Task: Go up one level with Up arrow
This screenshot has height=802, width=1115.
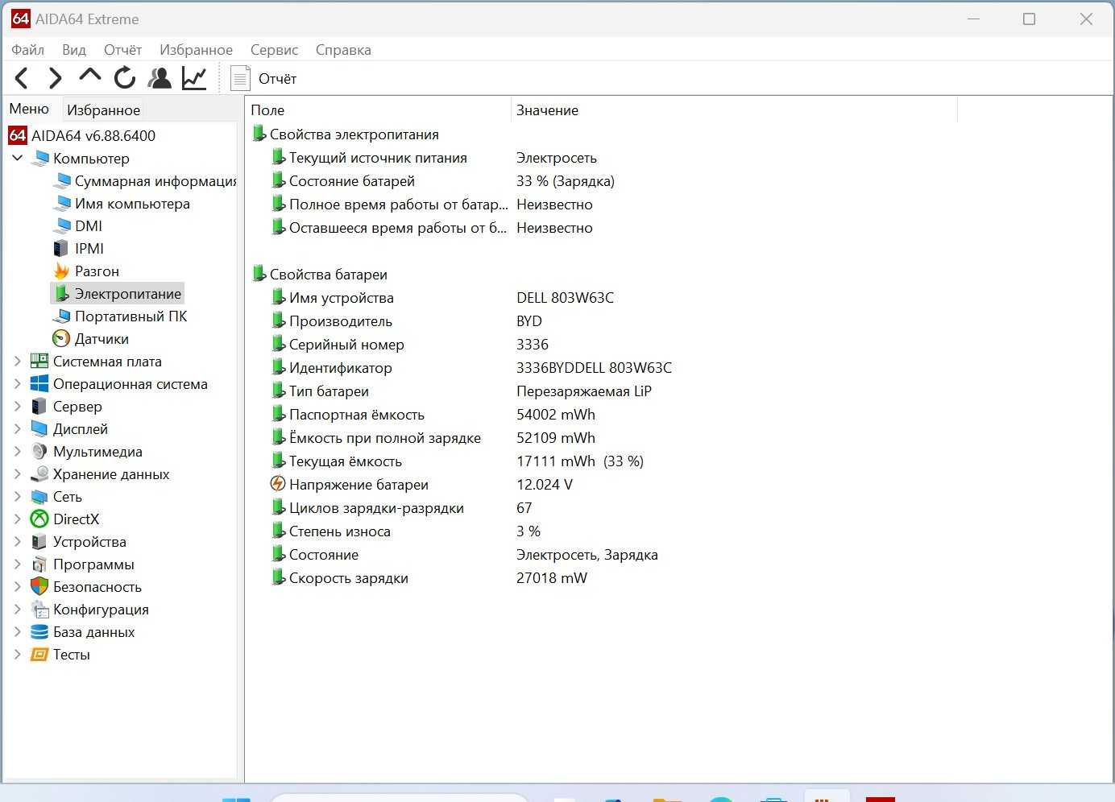Action: coord(89,76)
